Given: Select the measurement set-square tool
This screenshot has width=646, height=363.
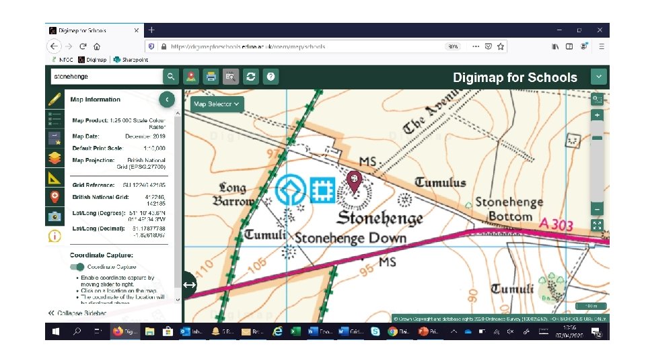Looking at the screenshot, I should click(55, 177).
